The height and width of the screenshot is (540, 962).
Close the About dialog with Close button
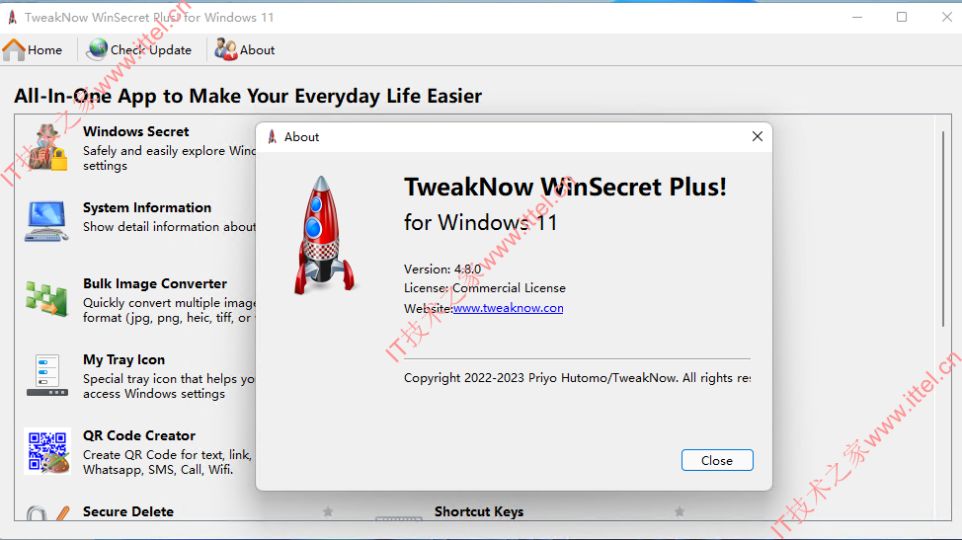(x=717, y=460)
